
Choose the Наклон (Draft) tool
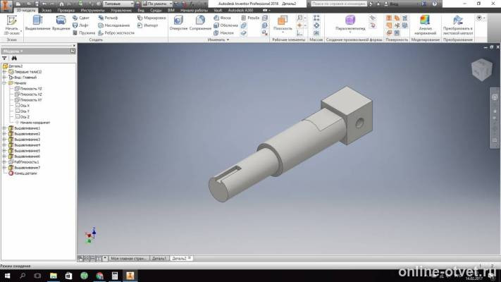point(223,32)
